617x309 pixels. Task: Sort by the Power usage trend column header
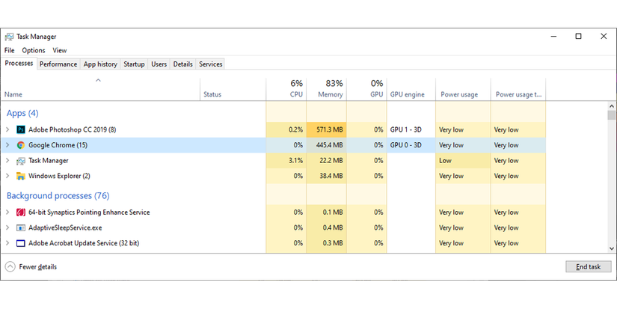pos(518,89)
